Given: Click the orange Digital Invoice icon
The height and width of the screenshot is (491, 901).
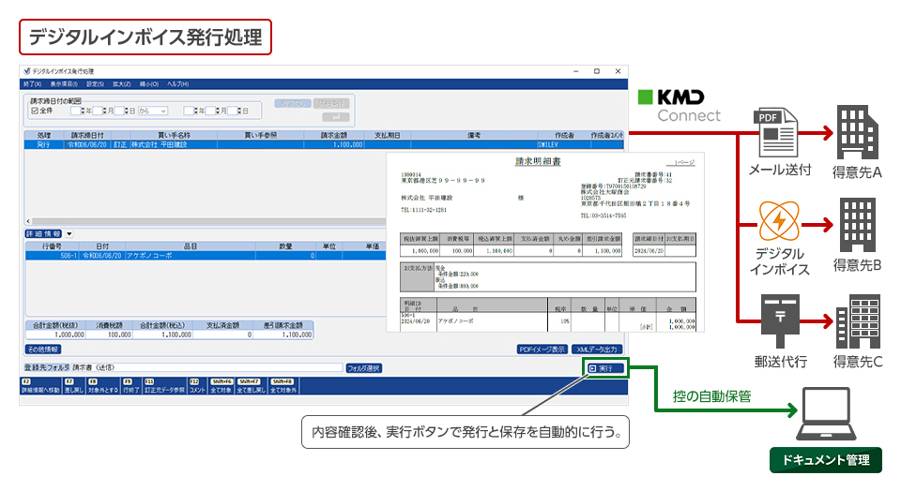Looking at the screenshot, I should [x=776, y=222].
